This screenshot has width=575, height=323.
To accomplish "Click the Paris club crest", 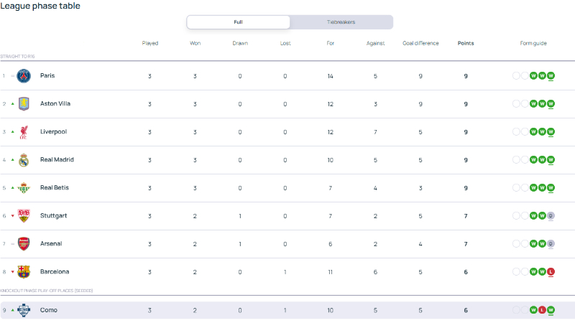I will tap(24, 76).
